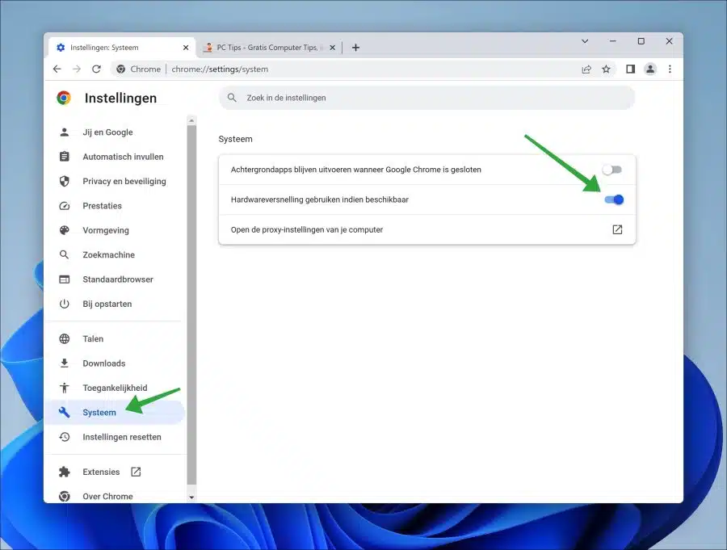Reload the settings page

pos(96,69)
